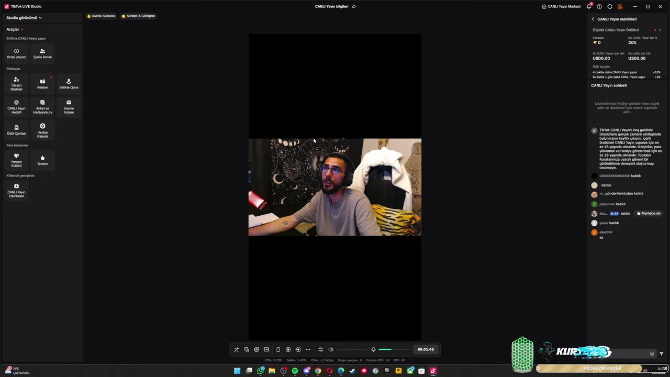Screen dimensions: 670x377
Task: Open the Ödül Çantası tool
Action: click(16, 130)
